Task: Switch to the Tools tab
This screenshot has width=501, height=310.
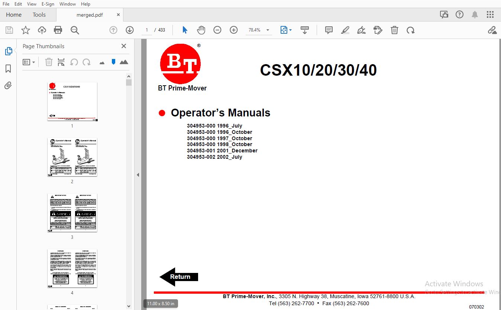Action: (x=39, y=15)
